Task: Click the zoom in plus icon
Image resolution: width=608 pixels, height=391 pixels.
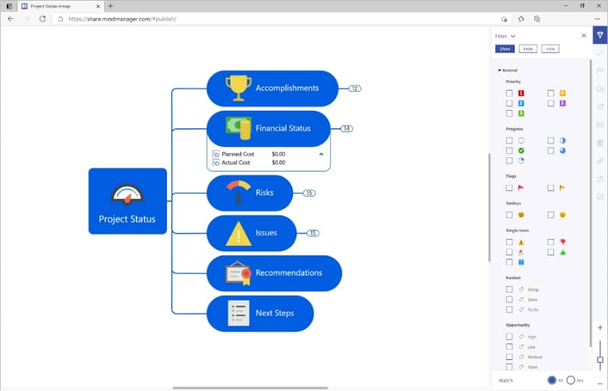Action: (x=600, y=328)
